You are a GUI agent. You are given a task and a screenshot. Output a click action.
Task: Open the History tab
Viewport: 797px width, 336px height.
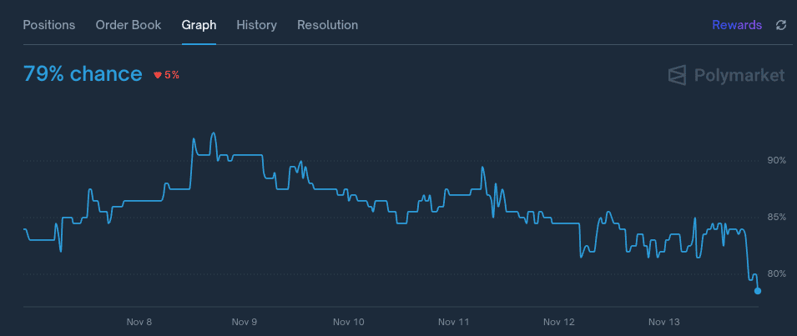tap(256, 25)
